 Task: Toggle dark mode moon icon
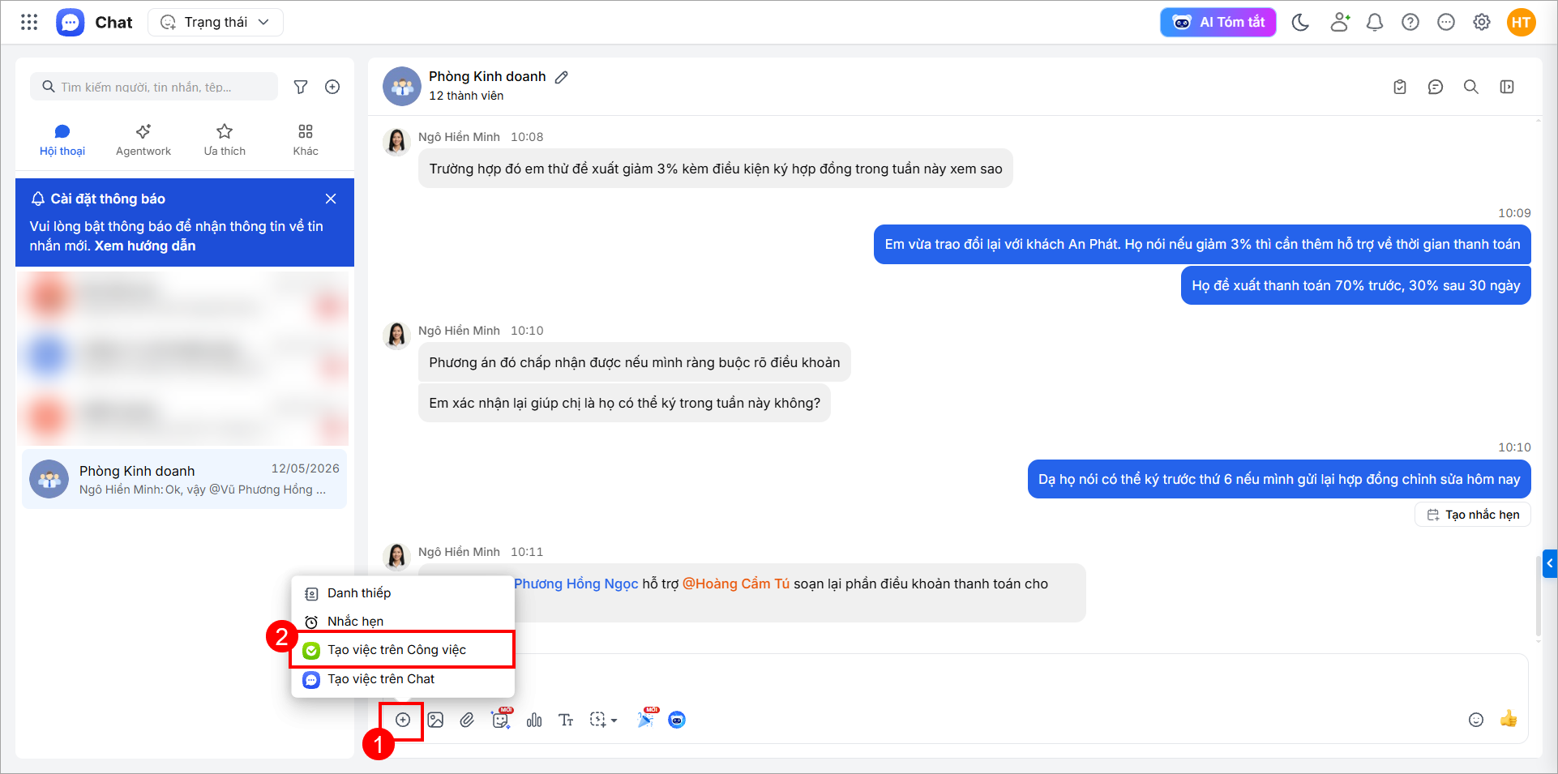1300,22
